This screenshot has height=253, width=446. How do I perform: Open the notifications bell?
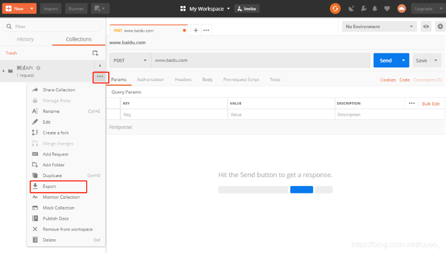(375, 8)
